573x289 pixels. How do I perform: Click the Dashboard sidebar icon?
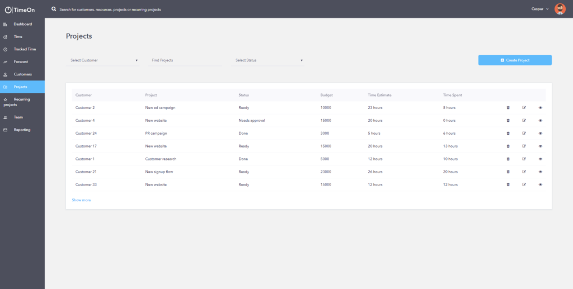click(x=5, y=25)
